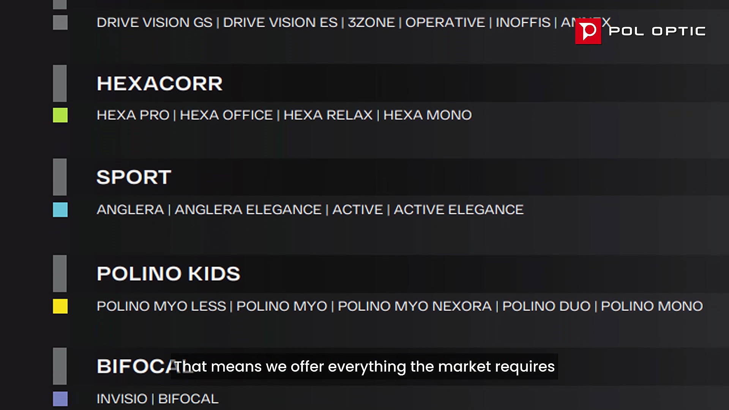Choose POLINO MYO NEXORA product

pos(415,306)
